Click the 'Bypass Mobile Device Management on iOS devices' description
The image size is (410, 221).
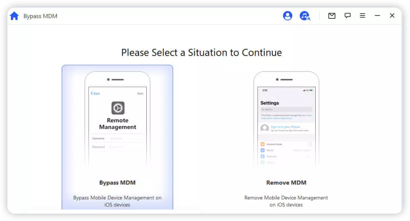click(117, 201)
